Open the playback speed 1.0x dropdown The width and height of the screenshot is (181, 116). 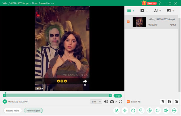pyautogui.click(x=96, y=102)
